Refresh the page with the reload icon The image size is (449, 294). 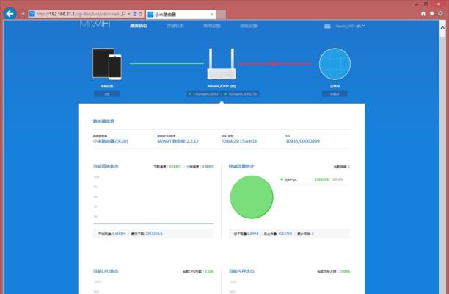pyautogui.click(x=141, y=14)
